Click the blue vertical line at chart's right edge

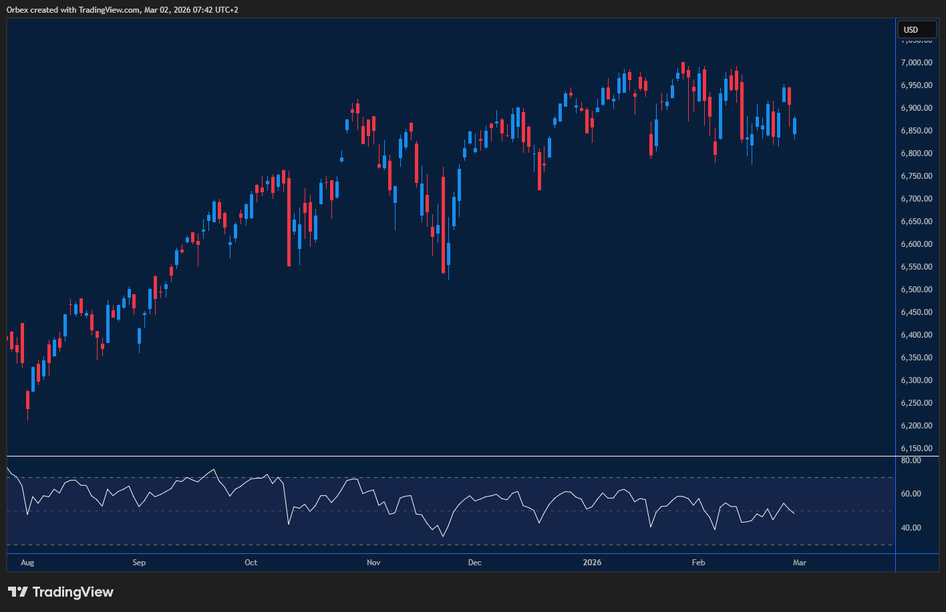(x=896, y=267)
